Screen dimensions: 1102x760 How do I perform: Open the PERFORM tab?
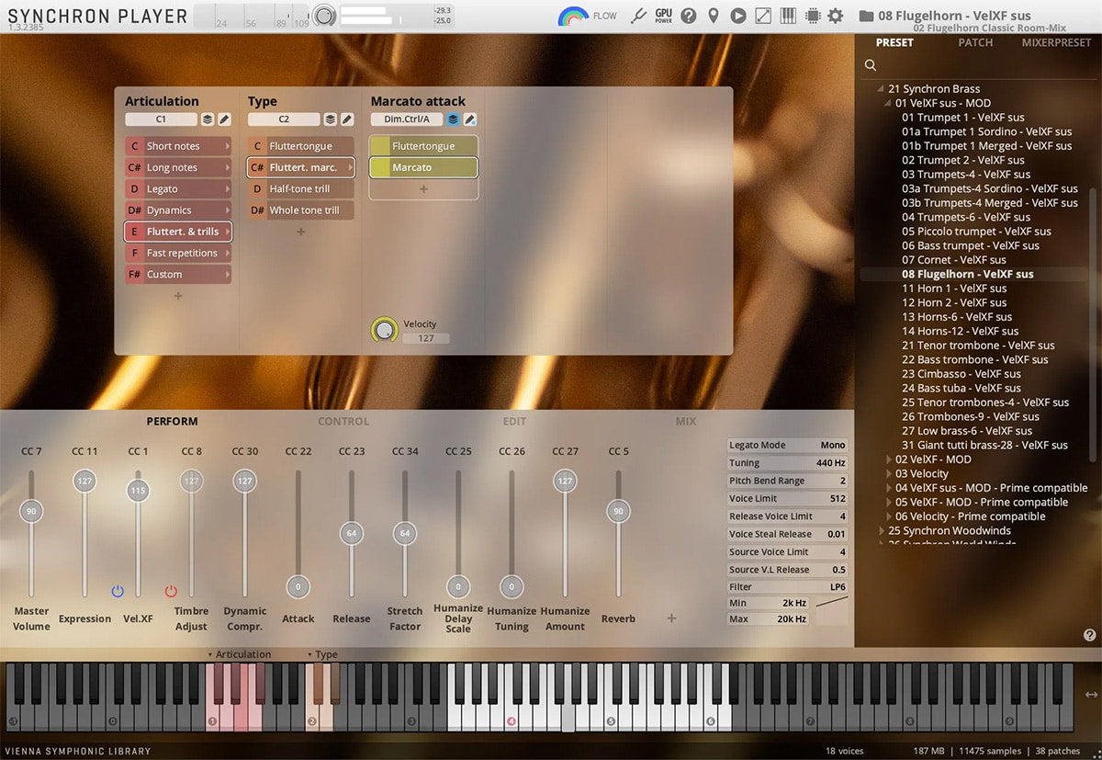pyautogui.click(x=173, y=422)
